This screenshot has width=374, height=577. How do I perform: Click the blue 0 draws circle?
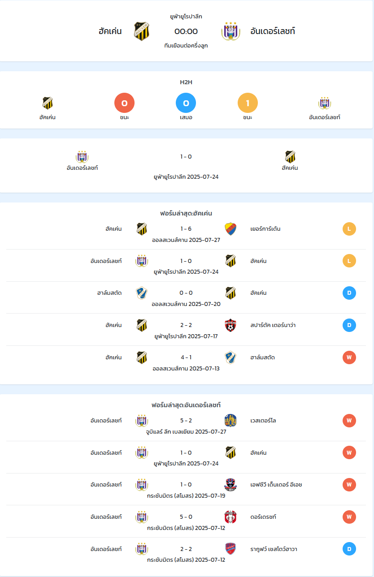(x=186, y=103)
